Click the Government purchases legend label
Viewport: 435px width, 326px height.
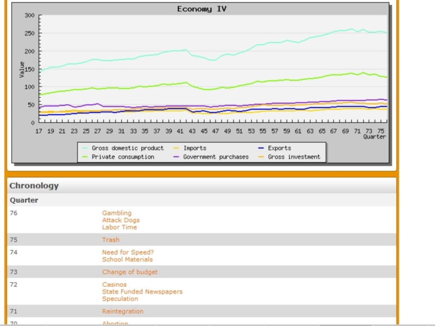[216, 157]
